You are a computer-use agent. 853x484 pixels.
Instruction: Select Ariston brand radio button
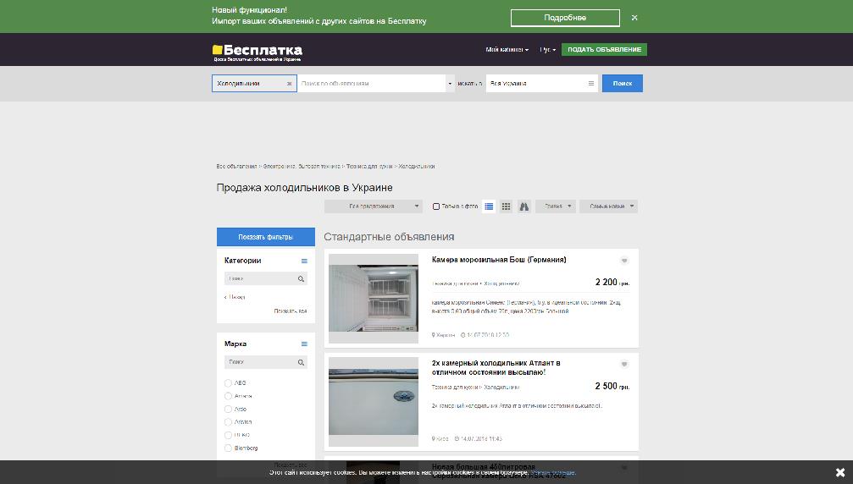coord(228,422)
